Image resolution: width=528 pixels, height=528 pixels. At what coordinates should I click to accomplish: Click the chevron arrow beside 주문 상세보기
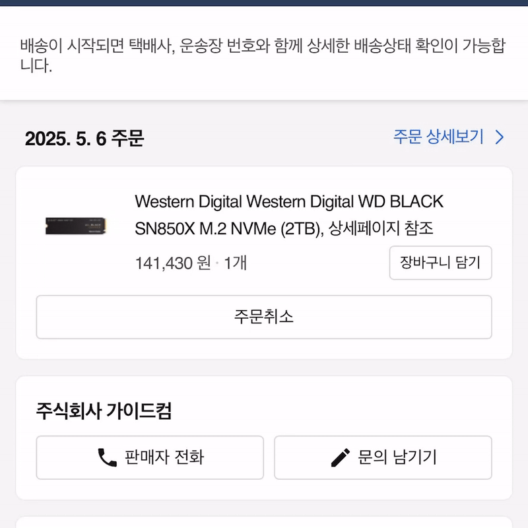click(500, 137)
